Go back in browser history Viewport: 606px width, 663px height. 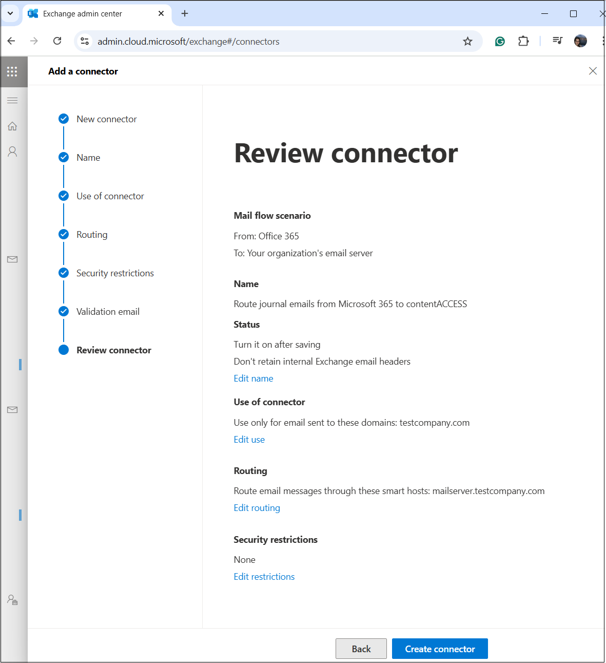point(11,41)
